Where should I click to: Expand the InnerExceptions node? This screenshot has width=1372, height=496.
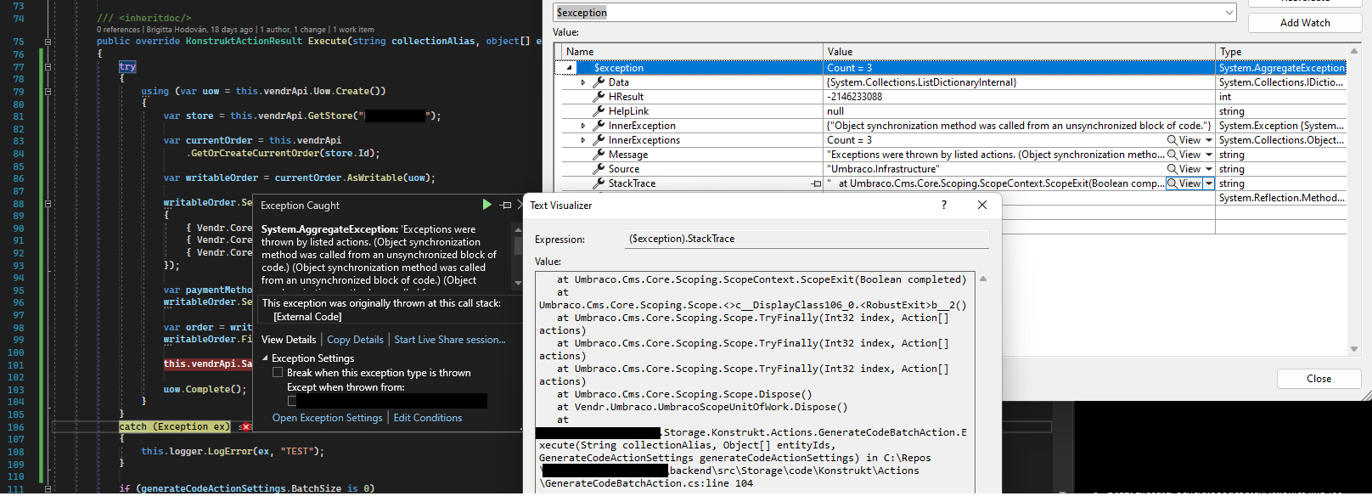[582, 140]
